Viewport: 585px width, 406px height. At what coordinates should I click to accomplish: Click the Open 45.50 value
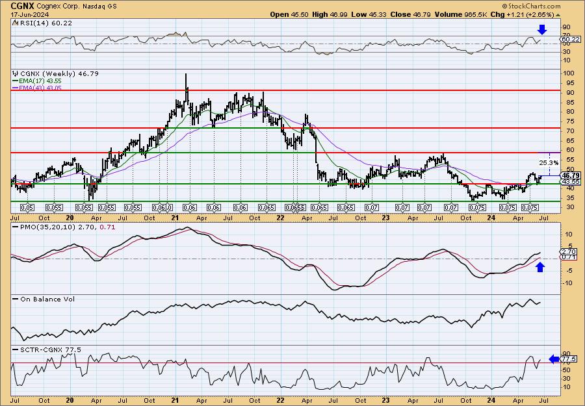(289, 14)
